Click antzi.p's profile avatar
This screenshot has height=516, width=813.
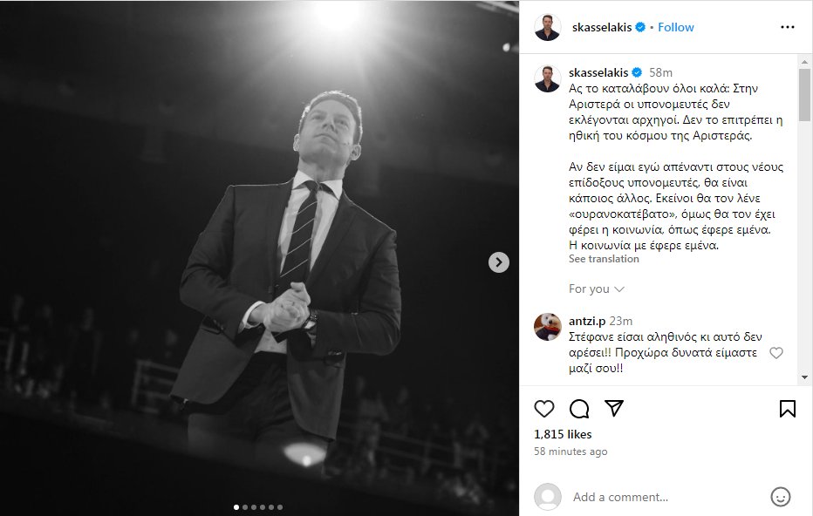pos(548,328)
